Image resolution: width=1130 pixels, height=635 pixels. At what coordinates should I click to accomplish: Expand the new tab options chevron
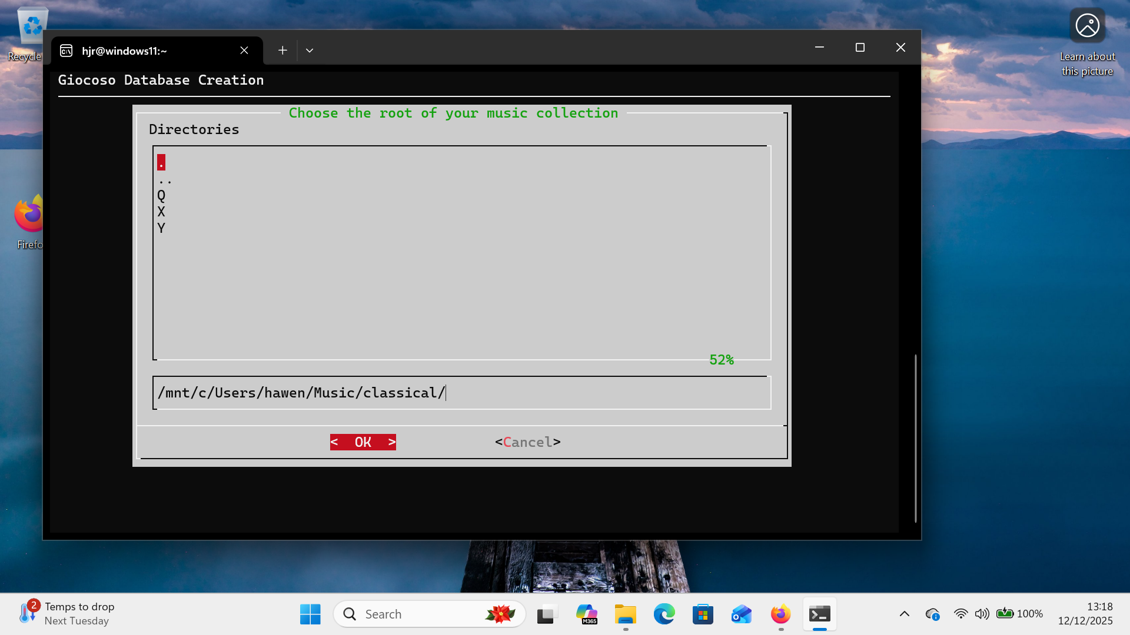tap(310, 51)
